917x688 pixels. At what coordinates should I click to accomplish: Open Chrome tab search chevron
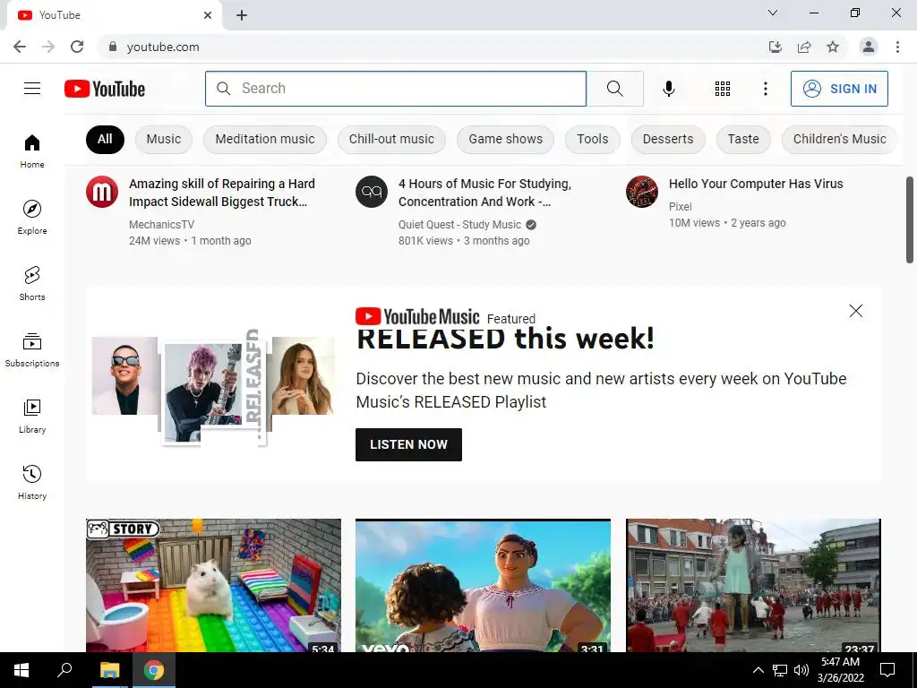click(x=773, y=13)
